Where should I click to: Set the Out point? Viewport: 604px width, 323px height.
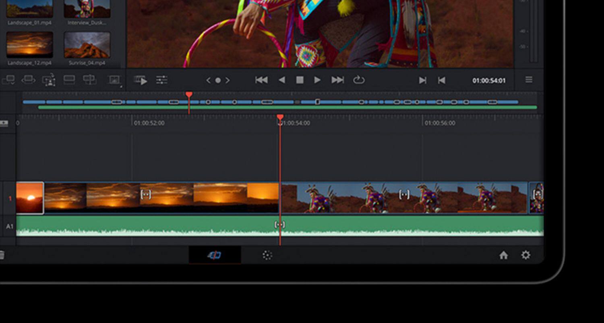click(x=442, y=80)
